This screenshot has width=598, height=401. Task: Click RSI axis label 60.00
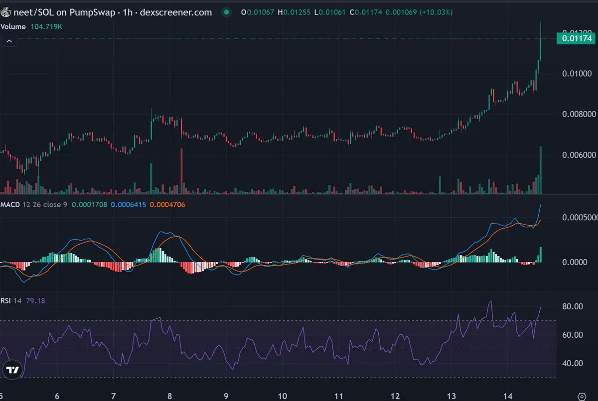pyautogui.click(x=572, y=335)
